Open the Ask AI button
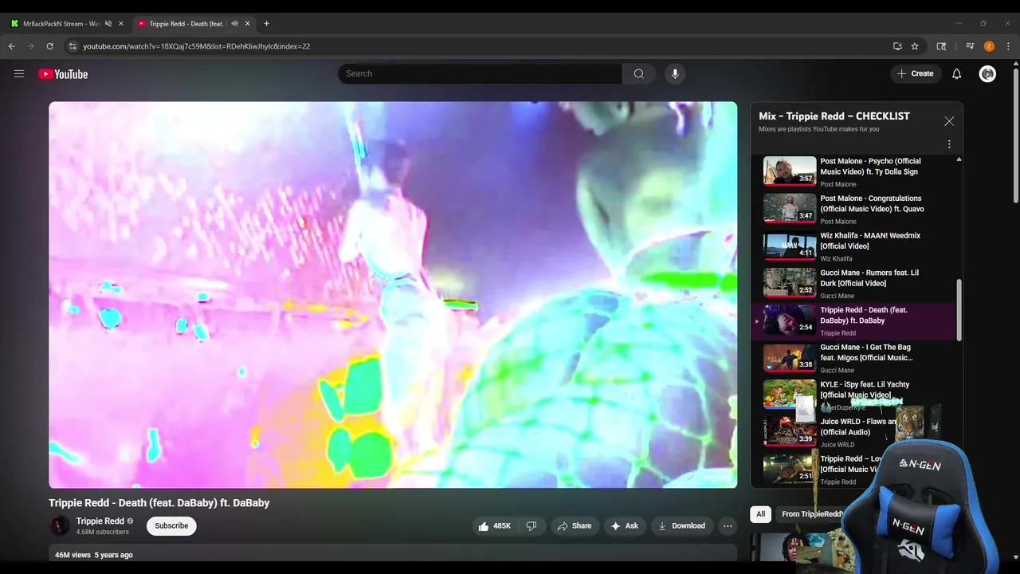 (x=624, y=526)
